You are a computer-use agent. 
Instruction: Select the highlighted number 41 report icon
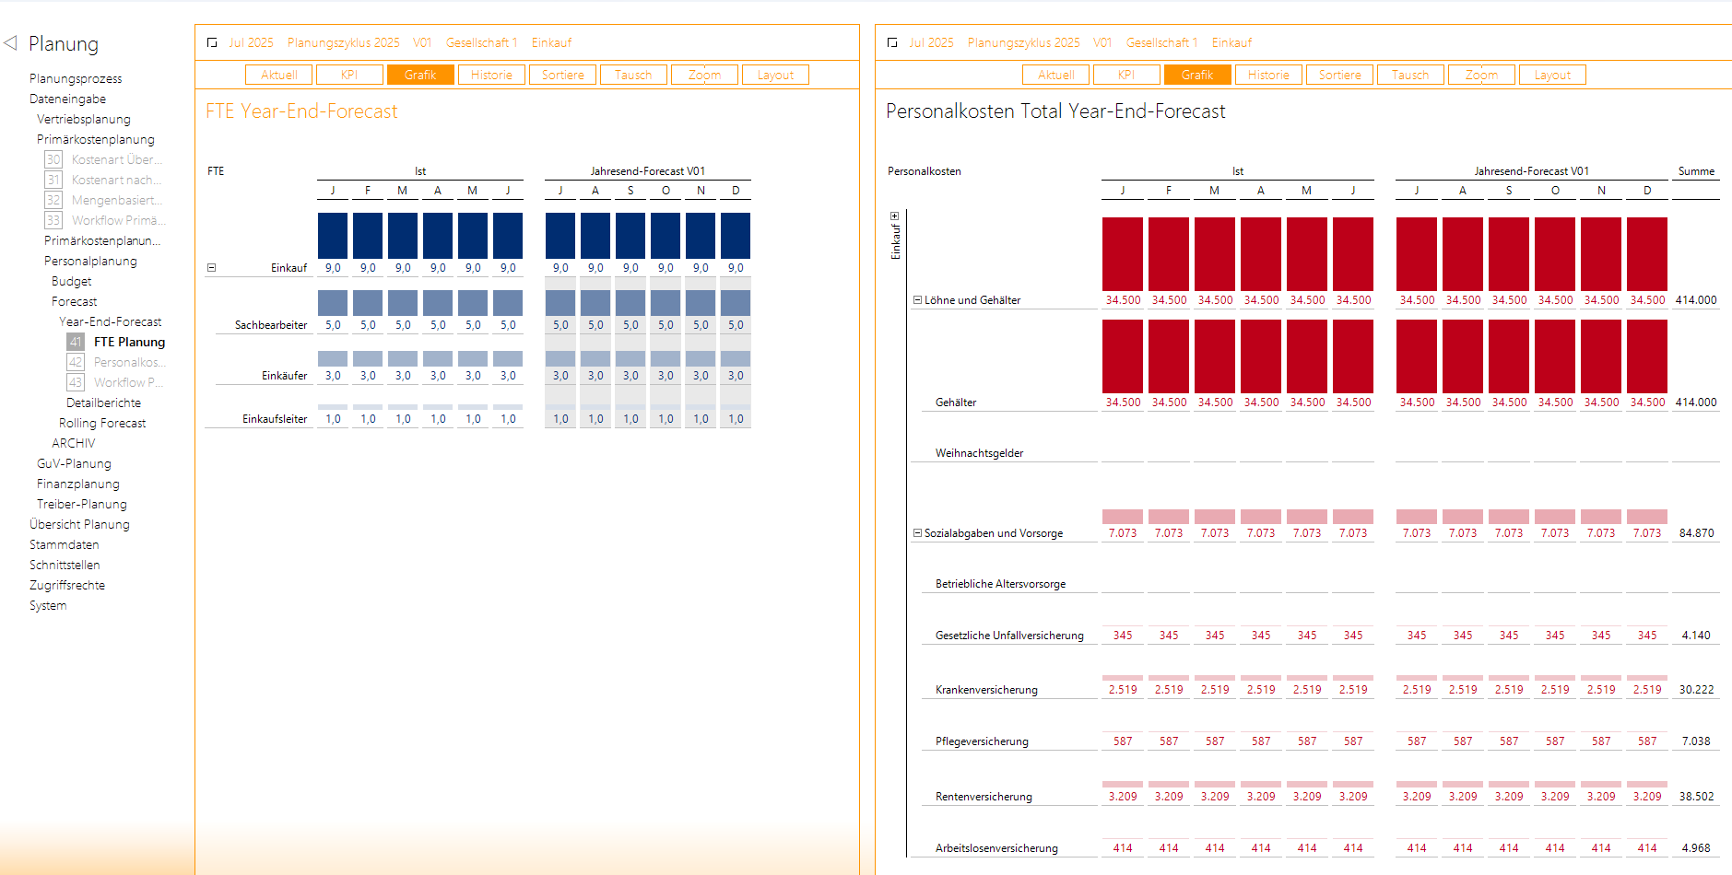coord(76,342)
